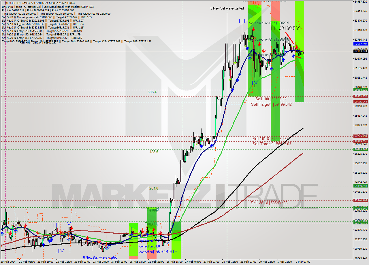
Task: Click the 63870.270 price scale value
Action: [361, 20]
